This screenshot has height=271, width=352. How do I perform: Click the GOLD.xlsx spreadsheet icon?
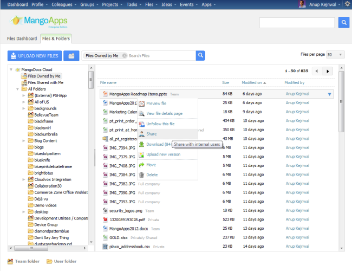(x=105, y=237)
